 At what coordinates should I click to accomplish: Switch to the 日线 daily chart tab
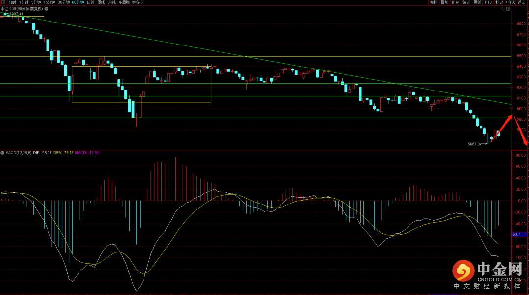[x=91, y=2]
